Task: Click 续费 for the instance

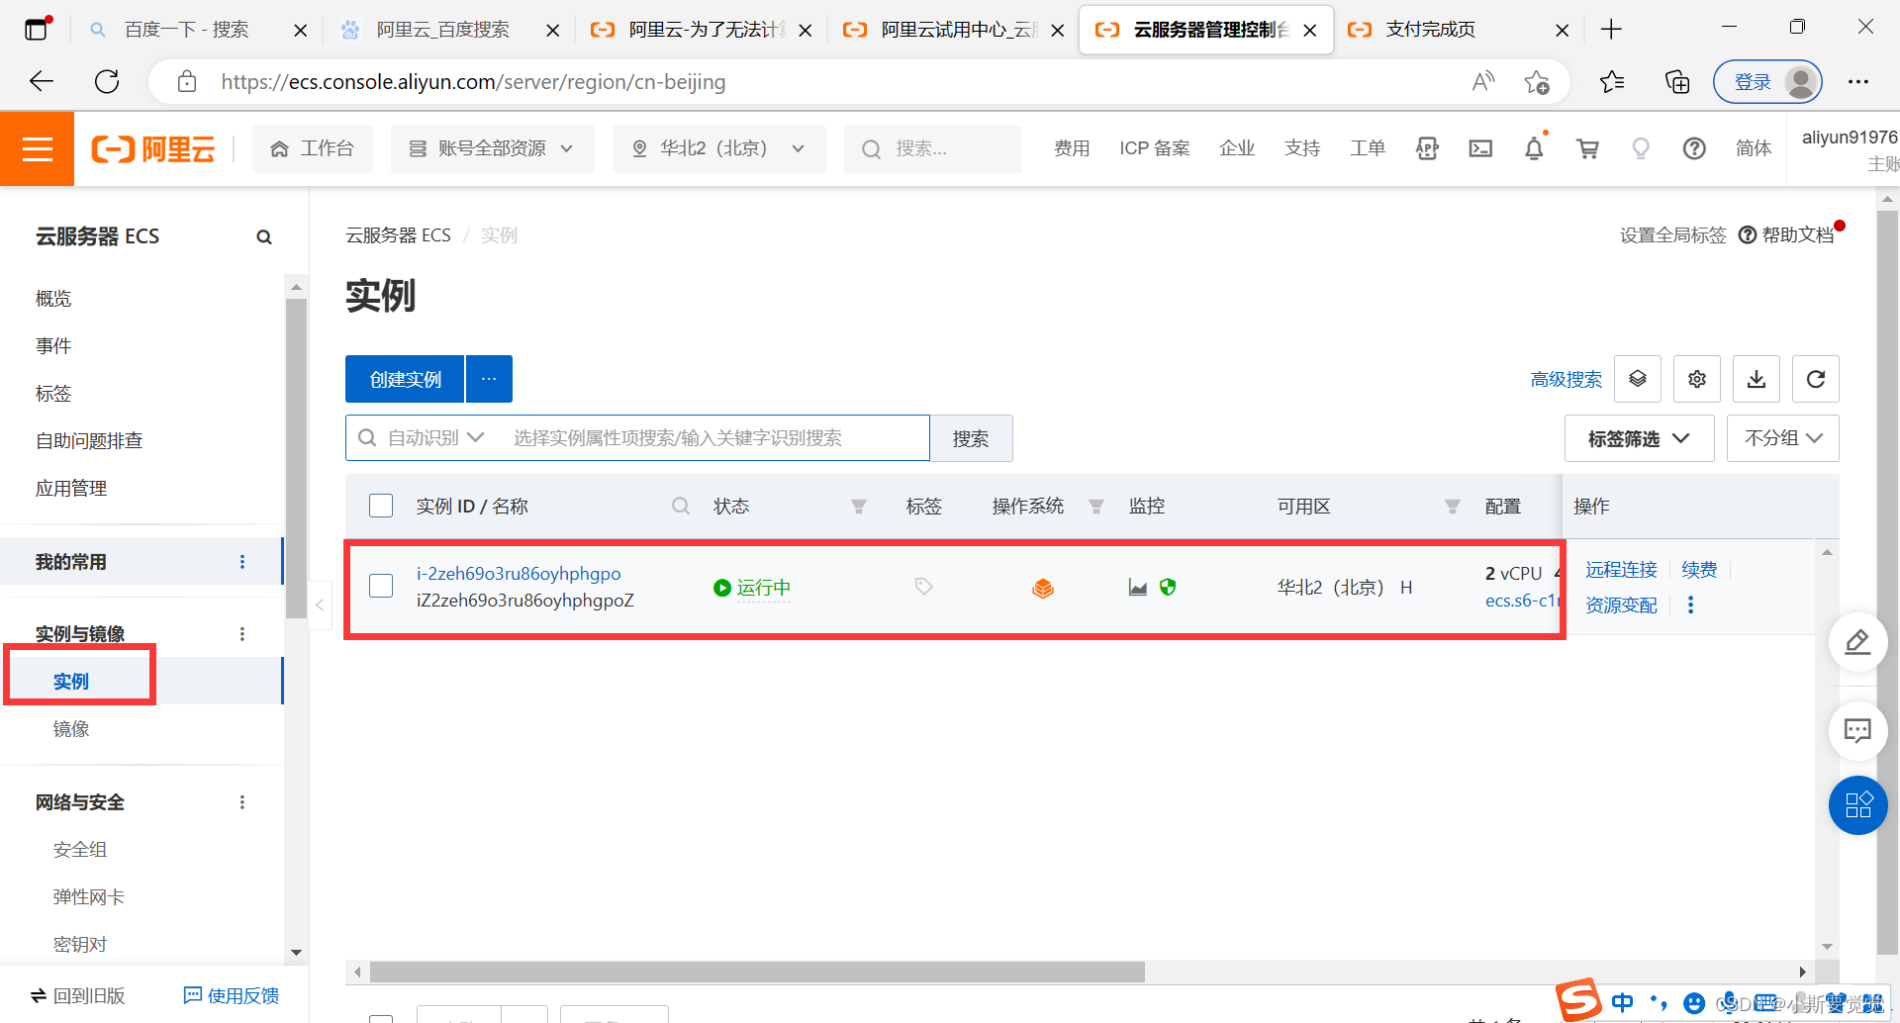Action: (x=1699, y=570)
